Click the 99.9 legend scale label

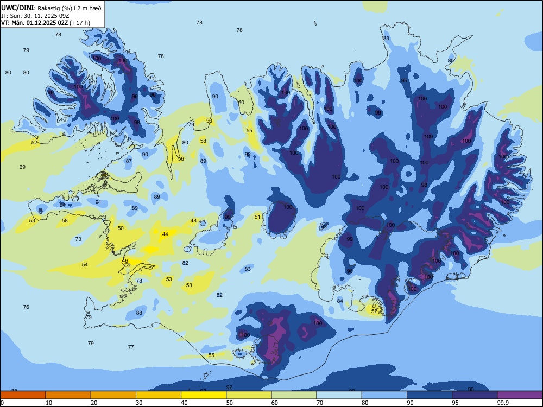tap(502, 403)
